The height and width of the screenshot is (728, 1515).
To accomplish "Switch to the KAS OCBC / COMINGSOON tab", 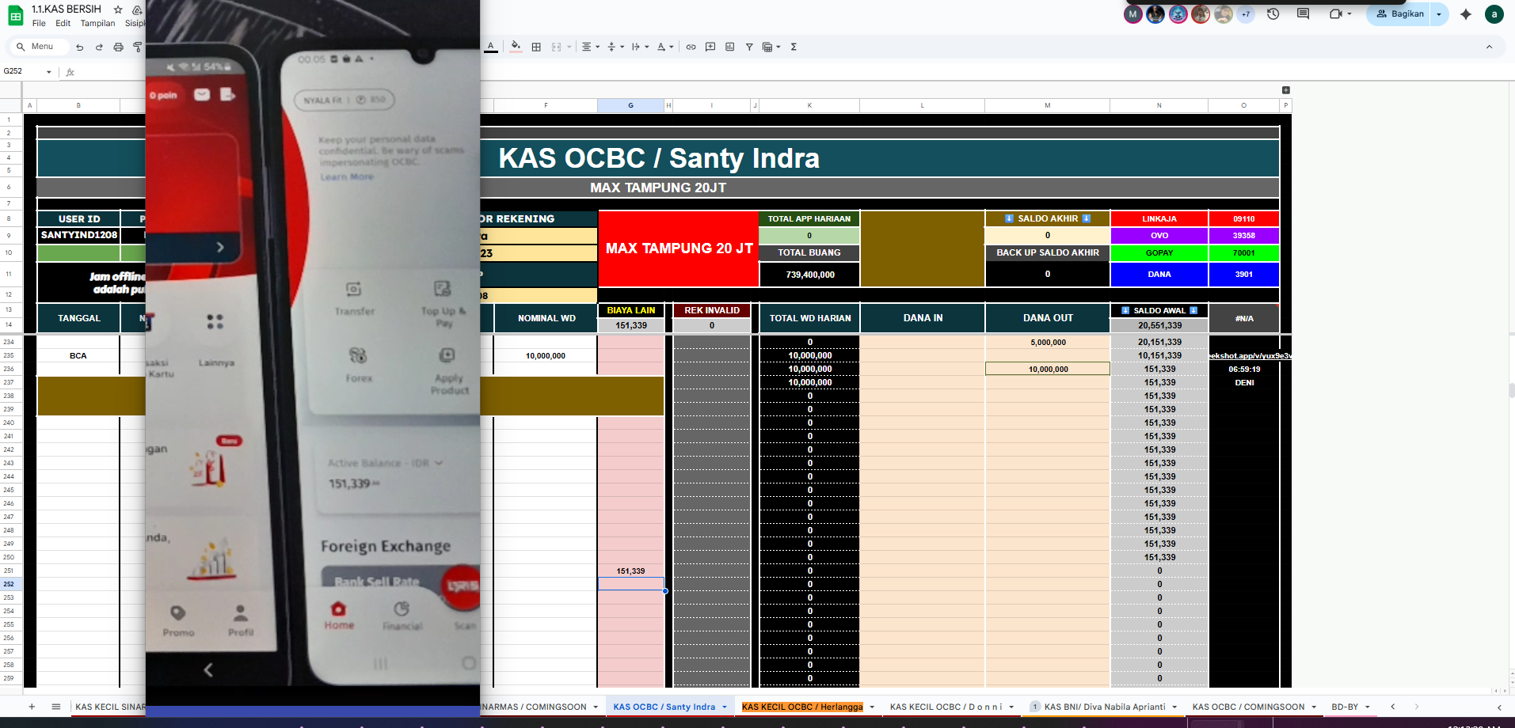I will [x=1248, y=707].
